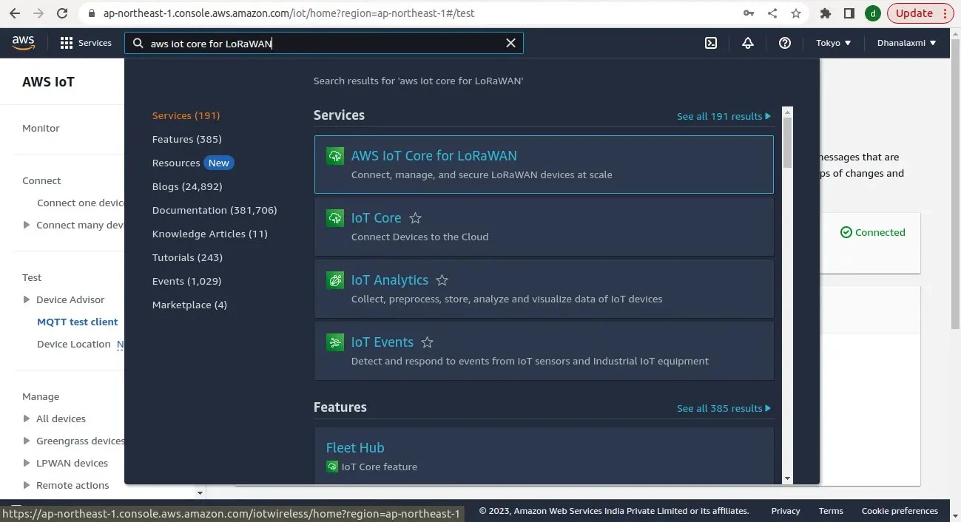Select the Services (191) filter

tap(186, 115)
